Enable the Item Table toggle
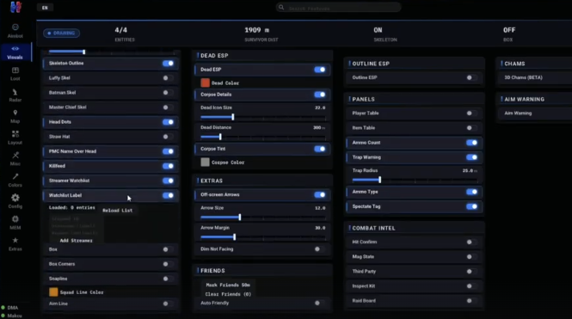The height and width of the screenshot is (319, 572). coord(471,128)
